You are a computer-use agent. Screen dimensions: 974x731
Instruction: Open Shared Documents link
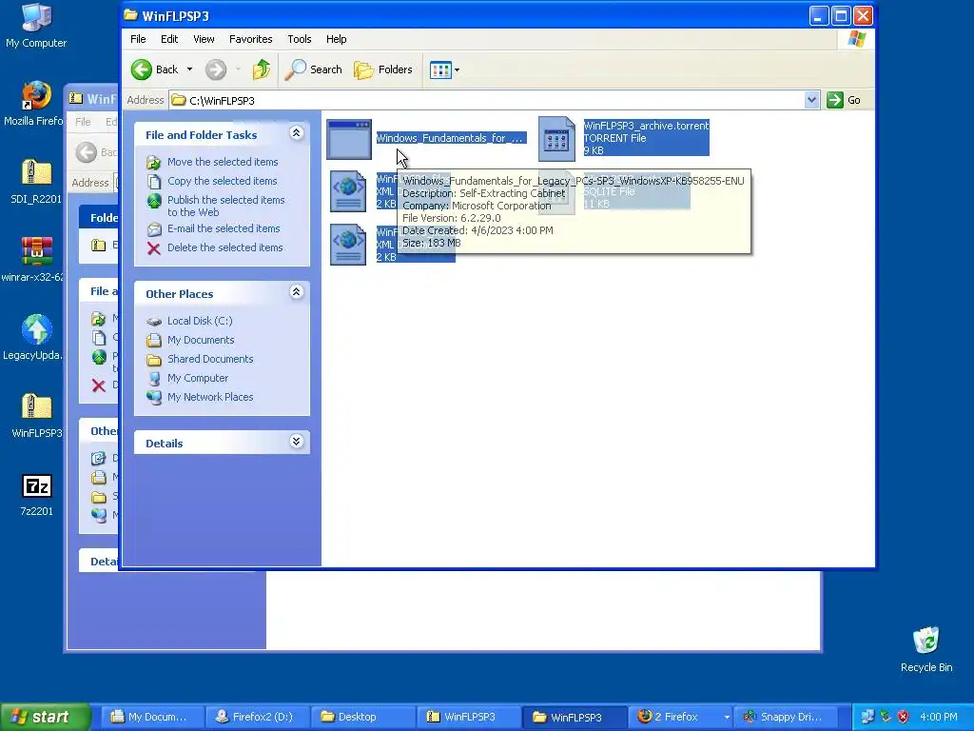(x=210, y=359)
